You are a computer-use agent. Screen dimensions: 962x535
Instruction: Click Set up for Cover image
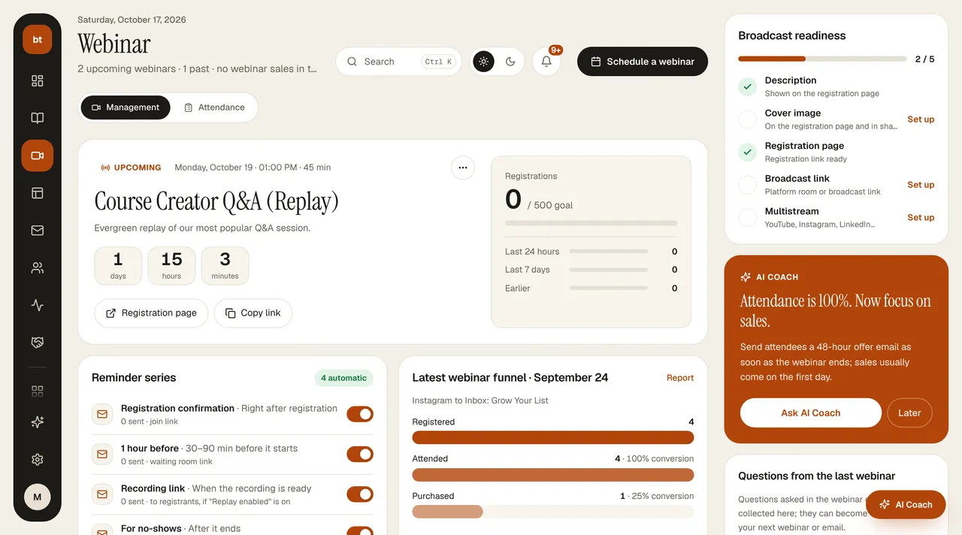[921, 119]
